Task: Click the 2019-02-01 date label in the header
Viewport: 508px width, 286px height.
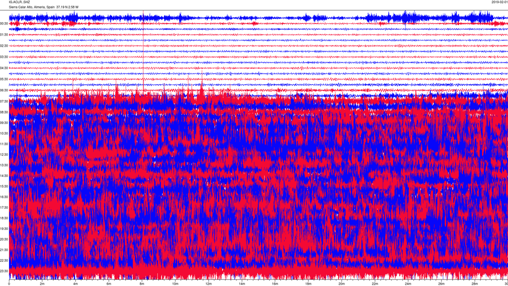Action: click(500, 2)
